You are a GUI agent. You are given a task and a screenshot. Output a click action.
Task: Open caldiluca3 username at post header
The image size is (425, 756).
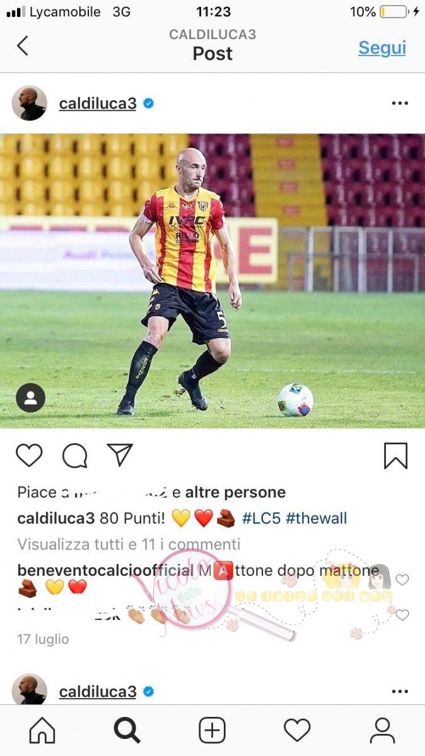pos(98,103)
